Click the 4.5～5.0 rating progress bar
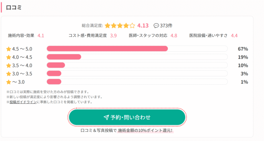Viewport: 264px width, 141px height. (x=137, y=49)
